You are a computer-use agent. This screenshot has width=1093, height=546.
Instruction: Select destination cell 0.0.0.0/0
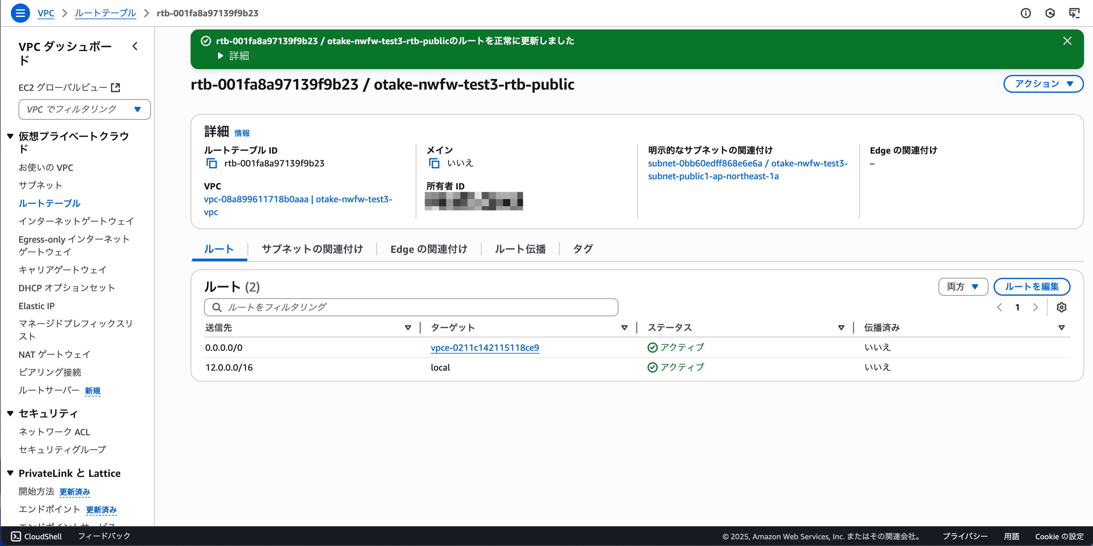pyautogui.click(x=224, y=348)
